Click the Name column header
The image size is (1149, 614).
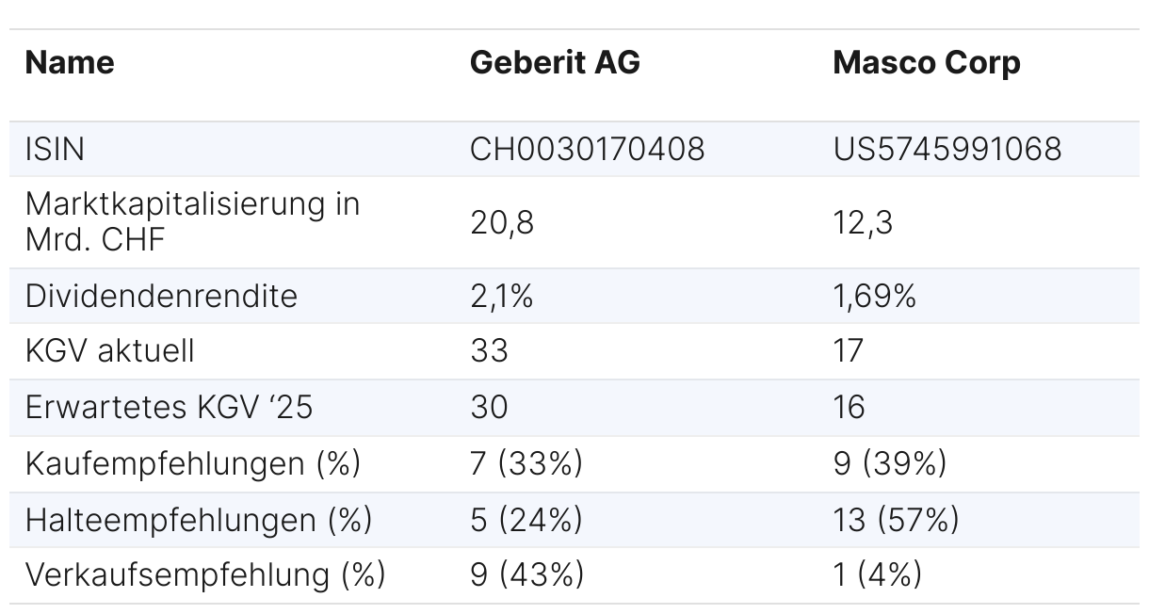pos(70,62)
